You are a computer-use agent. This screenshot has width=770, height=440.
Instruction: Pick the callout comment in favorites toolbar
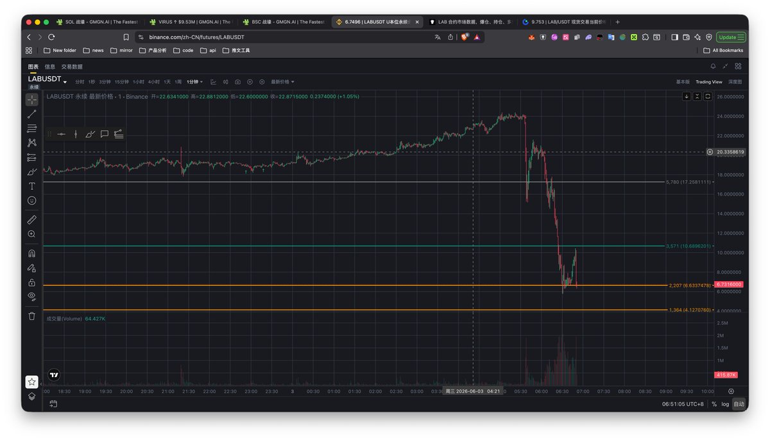pos(105,134)
